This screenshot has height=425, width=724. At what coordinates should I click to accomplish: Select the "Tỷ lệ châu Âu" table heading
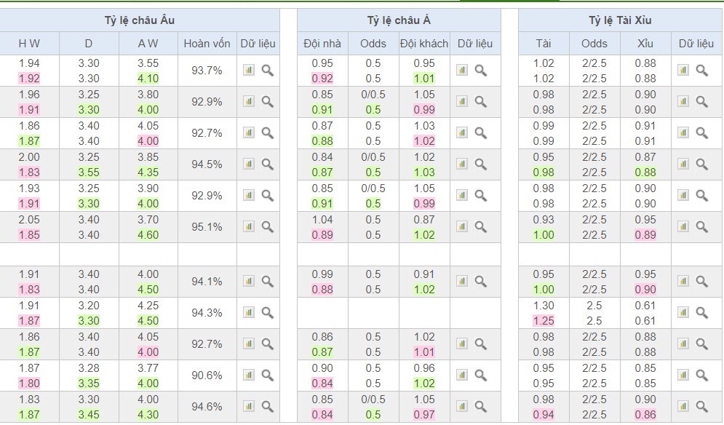click(139, 20)
